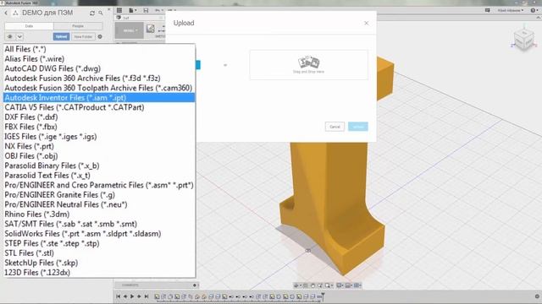This screenshot has height=304, width=542.
Task: Search within the data panel
Action: coord(101,14)
